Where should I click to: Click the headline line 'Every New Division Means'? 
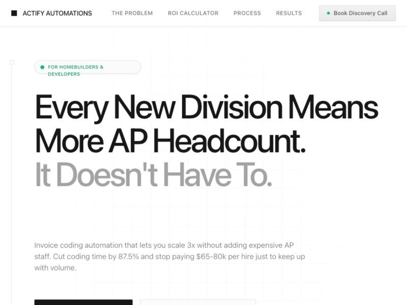pos(206,108)
